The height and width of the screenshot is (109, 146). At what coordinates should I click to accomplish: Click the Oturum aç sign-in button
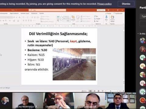[x=101, y=10]
